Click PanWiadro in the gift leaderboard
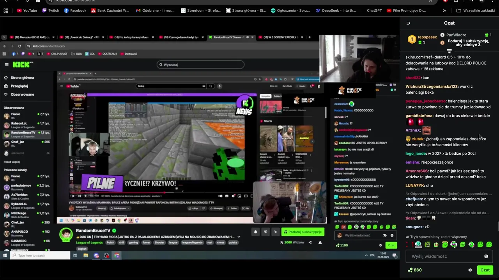 456,35
